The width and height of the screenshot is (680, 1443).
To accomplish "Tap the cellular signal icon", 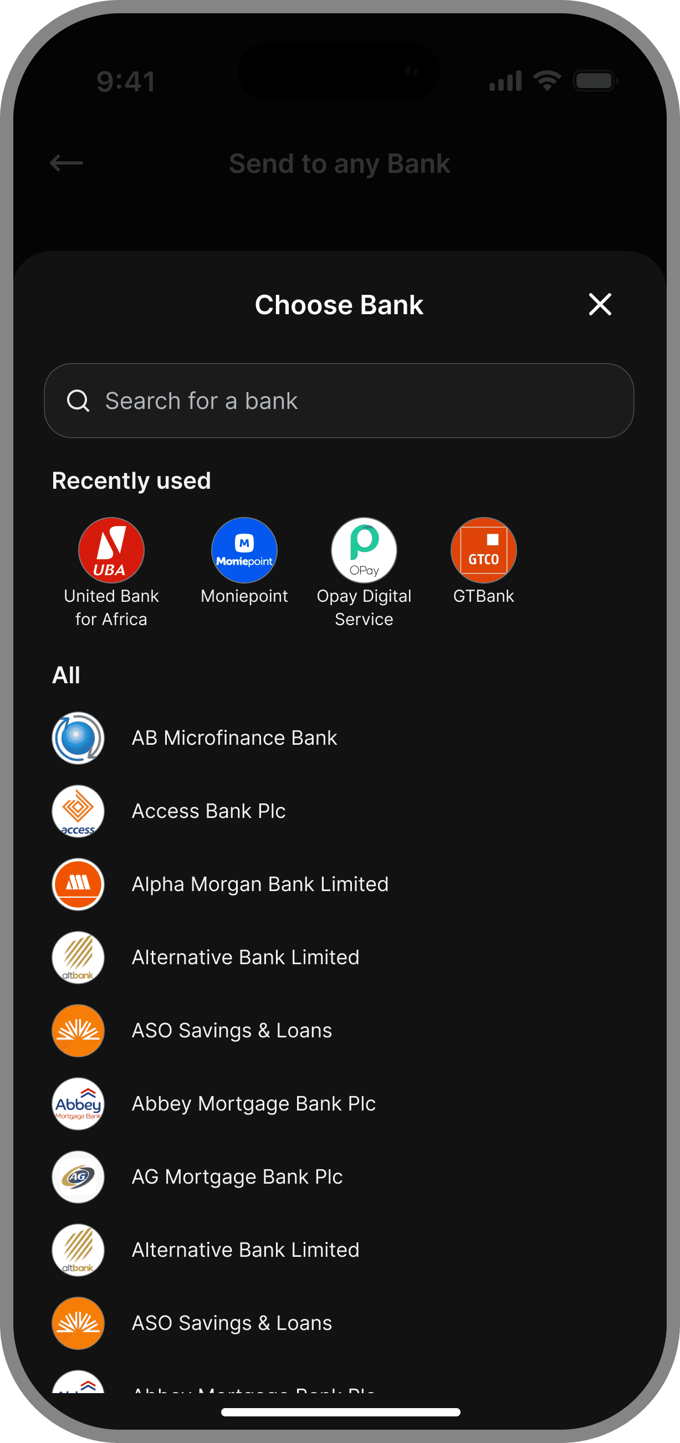I will click(x=505, y=81).
